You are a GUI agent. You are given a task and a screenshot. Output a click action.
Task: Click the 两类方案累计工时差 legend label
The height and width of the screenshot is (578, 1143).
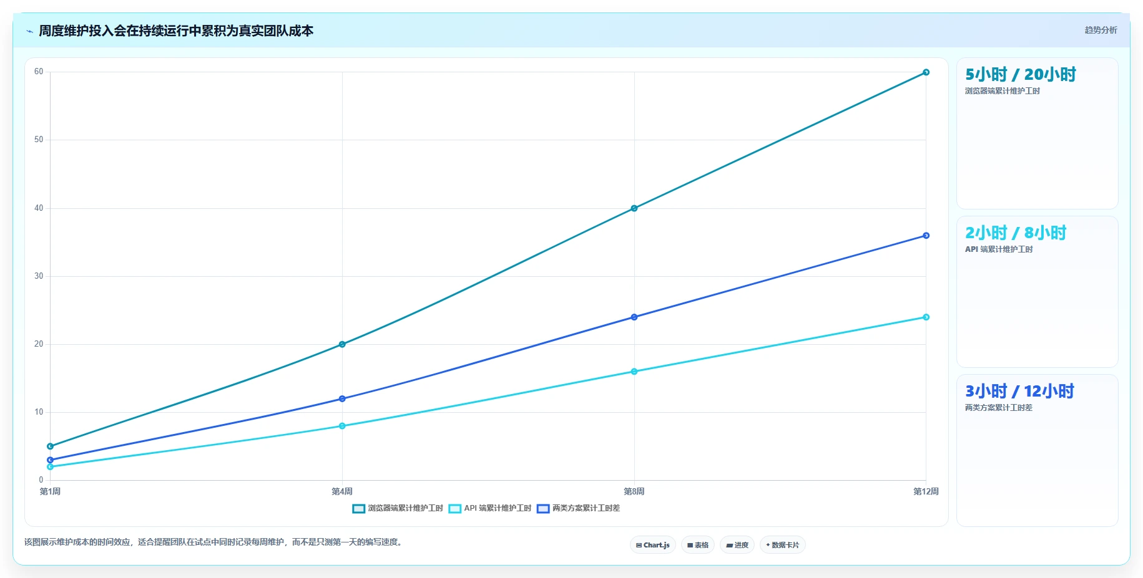pos(586,508)
